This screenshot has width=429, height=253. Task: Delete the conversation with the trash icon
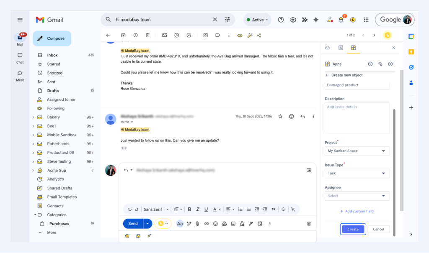pos(148,35)
